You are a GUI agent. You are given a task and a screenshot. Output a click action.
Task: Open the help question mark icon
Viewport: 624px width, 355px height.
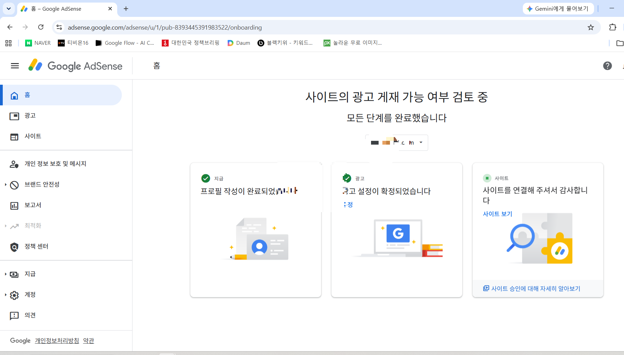607,66
